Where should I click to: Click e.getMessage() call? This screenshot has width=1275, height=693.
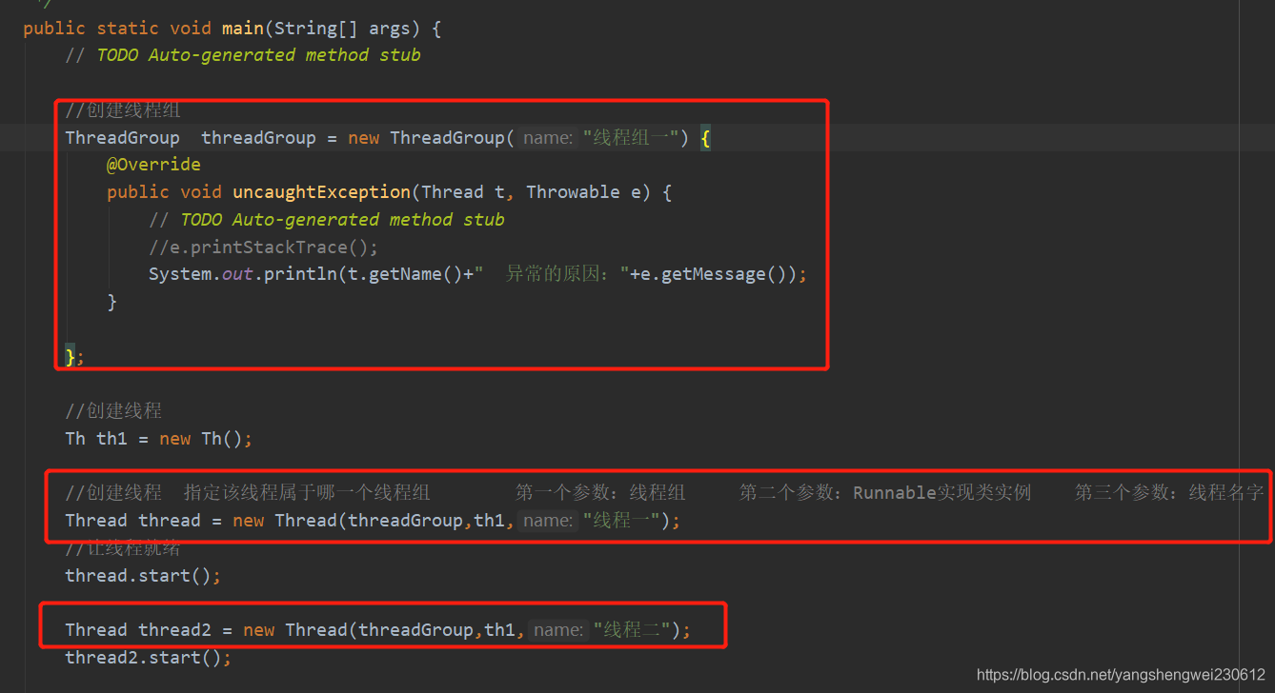click(x=713, y=275)
